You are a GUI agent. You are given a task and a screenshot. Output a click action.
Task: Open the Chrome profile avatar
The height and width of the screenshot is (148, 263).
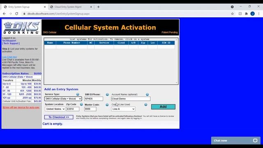pyautogui.click(x=252, y=14)
